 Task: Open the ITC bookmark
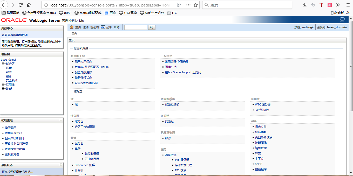click(x=172, y=13)
